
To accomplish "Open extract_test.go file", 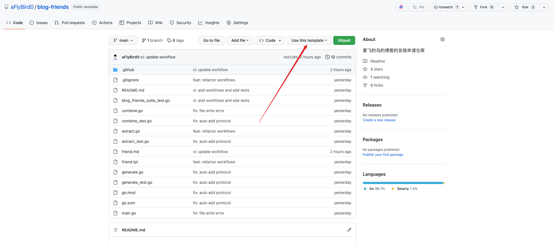I will [135, 141].
